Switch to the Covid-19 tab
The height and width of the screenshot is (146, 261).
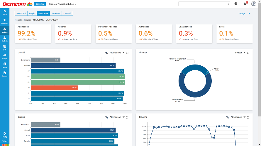tap(67, 13)
